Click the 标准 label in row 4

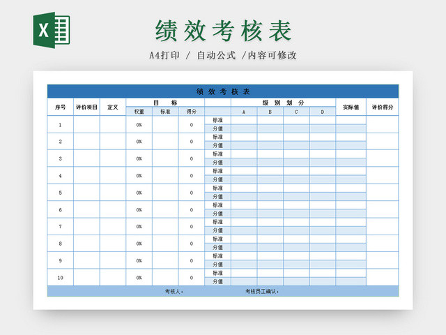218,171
